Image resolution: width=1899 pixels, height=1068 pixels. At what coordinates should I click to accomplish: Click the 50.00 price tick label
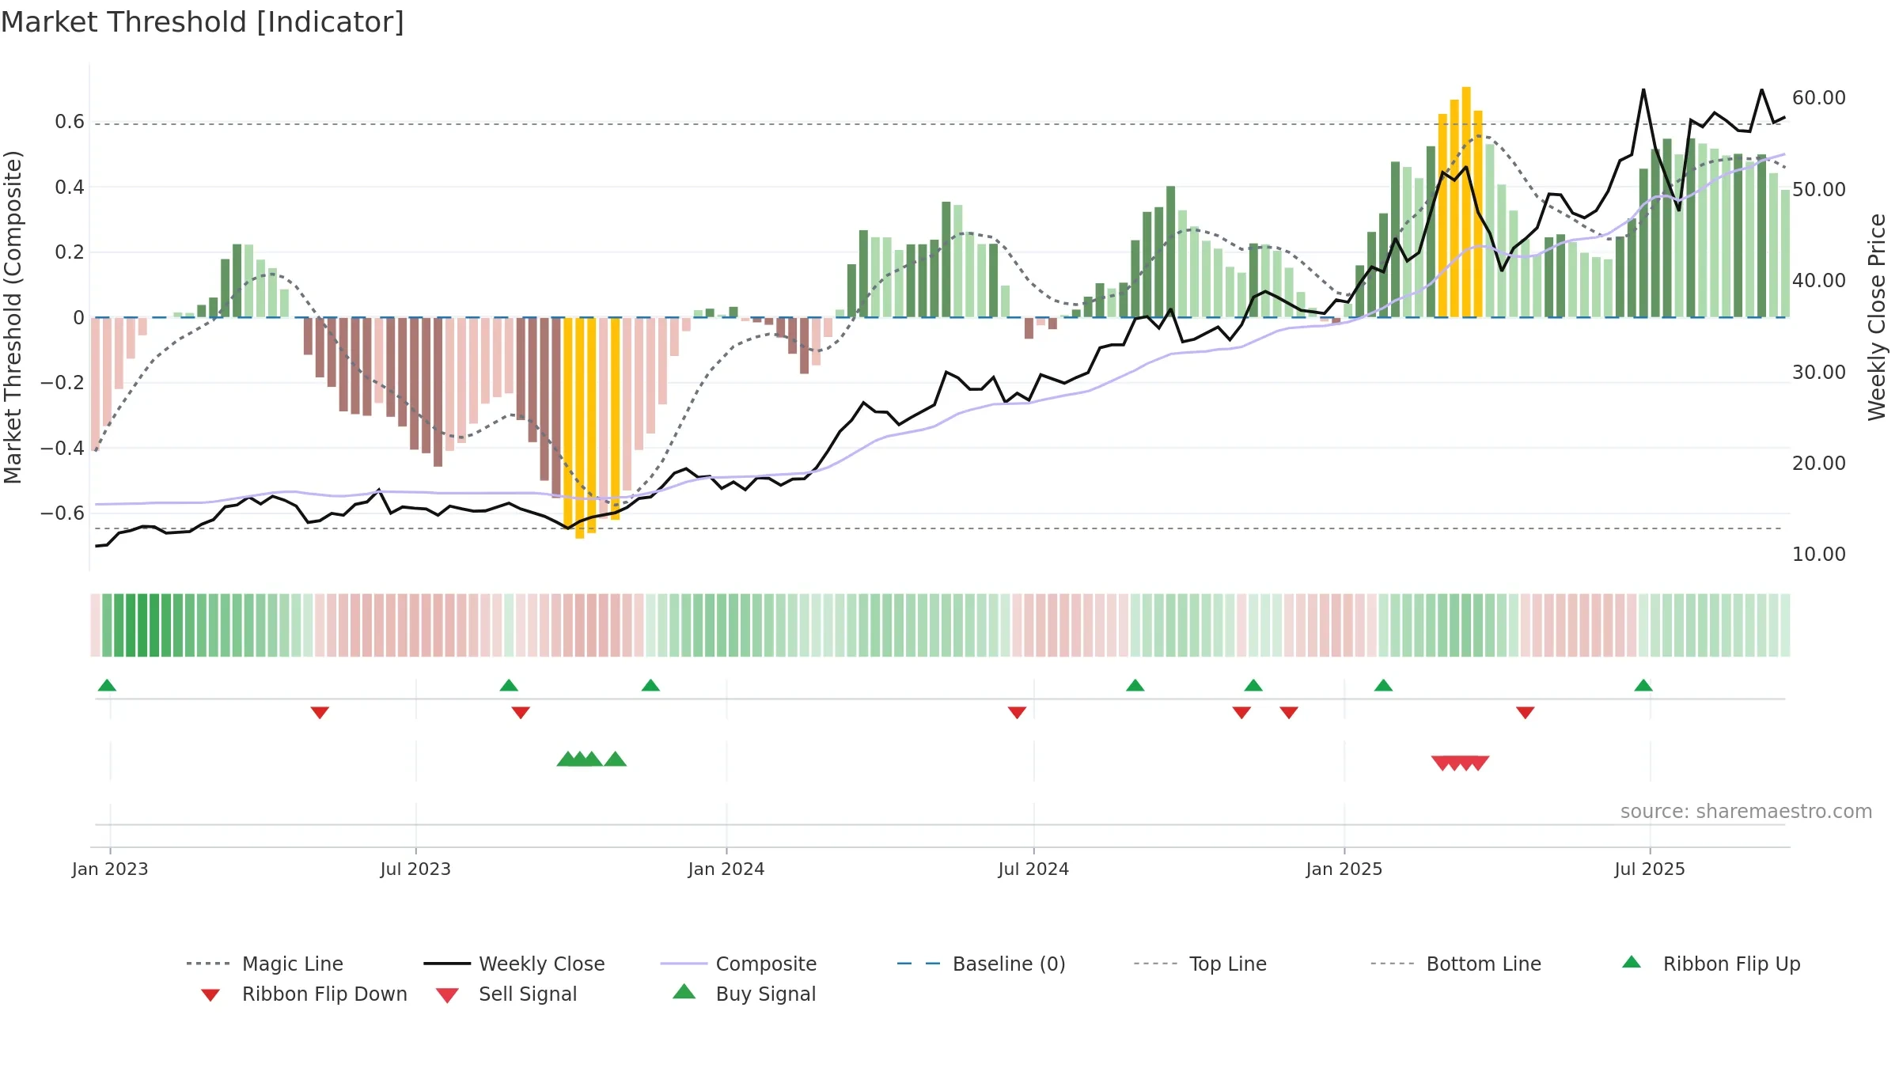tap(1819, 190)
